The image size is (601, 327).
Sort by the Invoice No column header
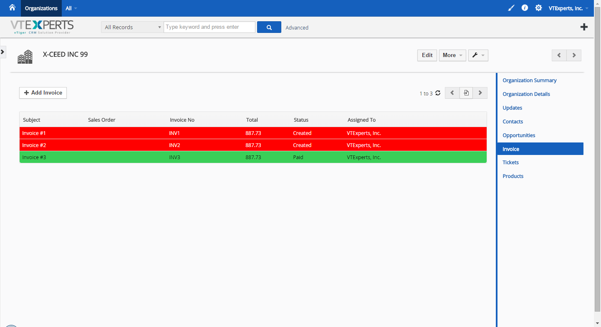(182, 120)
